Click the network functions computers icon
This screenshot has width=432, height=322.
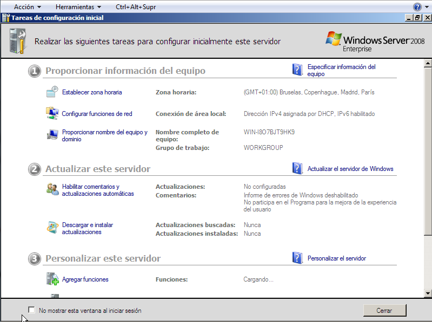52,113
